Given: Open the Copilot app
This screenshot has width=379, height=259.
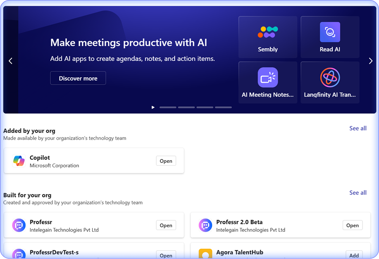Looking at the screenshot, I should (x=166, y=161).
